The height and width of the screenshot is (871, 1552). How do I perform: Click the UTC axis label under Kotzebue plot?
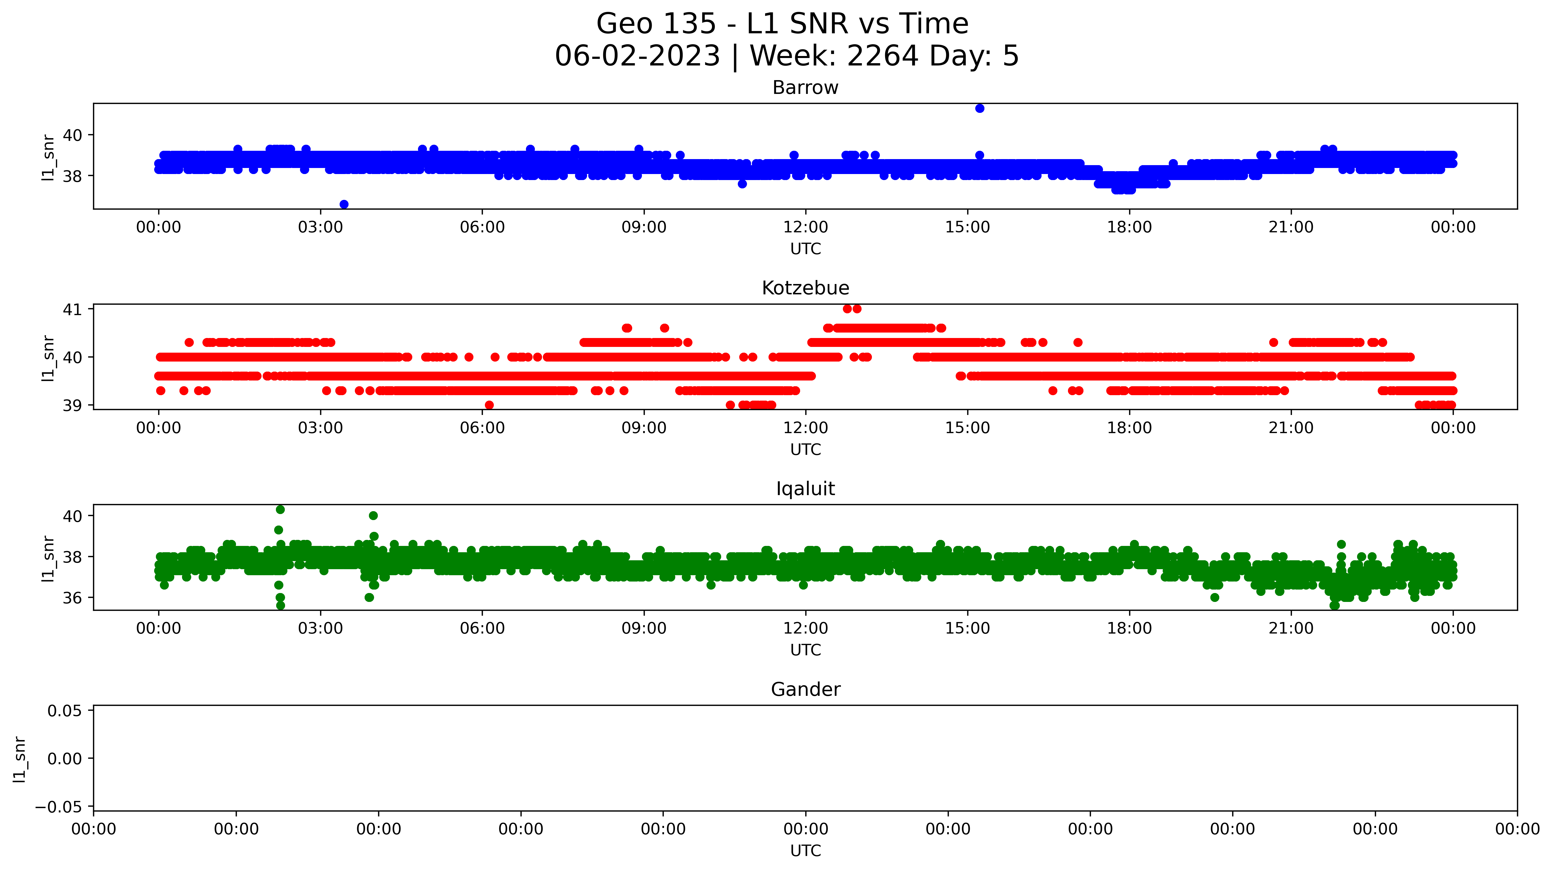click(x=806, y=450)
